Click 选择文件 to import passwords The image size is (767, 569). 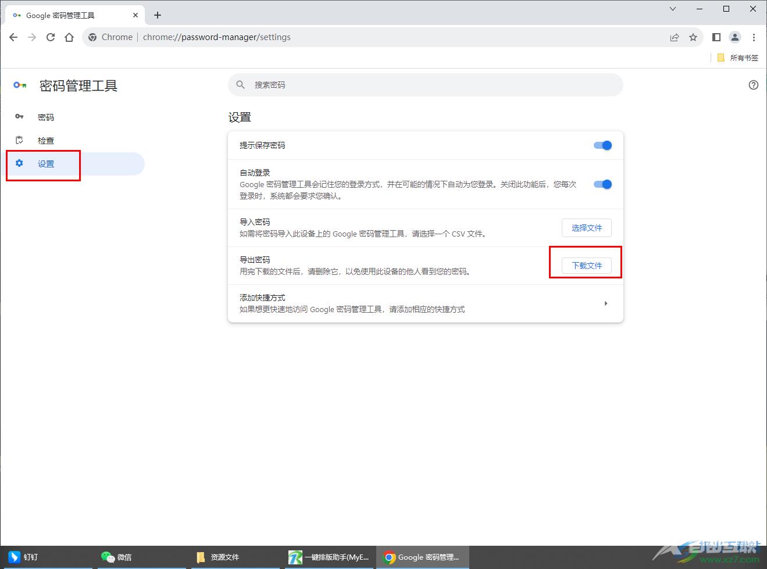587,228
